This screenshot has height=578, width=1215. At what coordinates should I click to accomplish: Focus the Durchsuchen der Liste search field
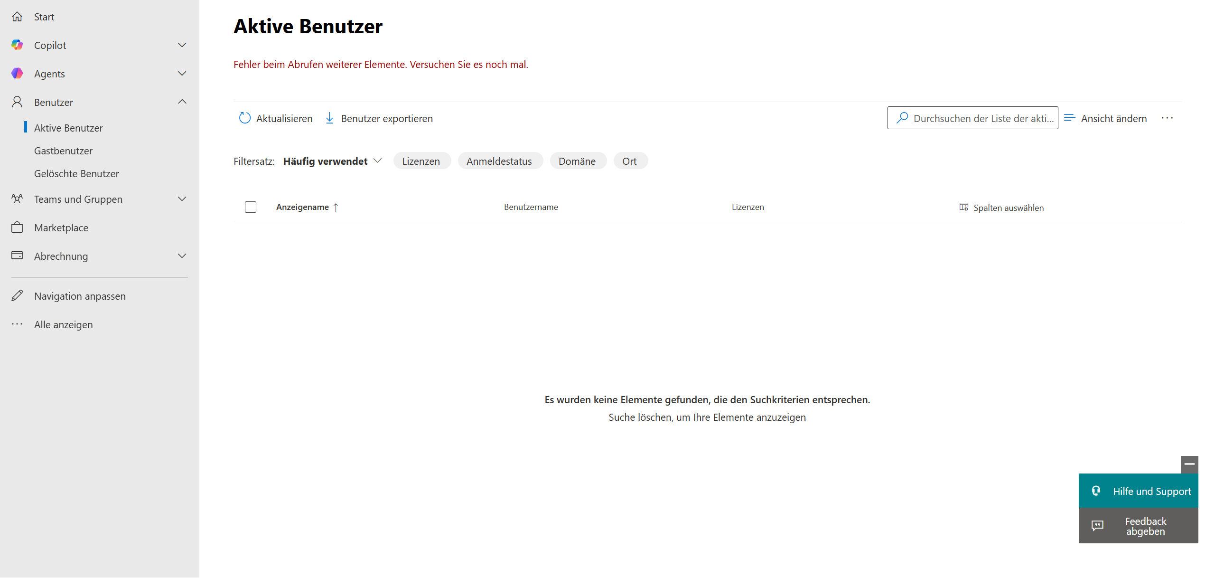[972, 118]
